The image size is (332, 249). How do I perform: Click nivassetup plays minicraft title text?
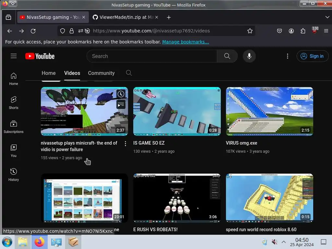pyautogui.click(x=79, y=146)
